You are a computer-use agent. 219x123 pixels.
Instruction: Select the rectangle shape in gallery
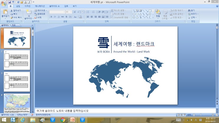tap(150, 11)
